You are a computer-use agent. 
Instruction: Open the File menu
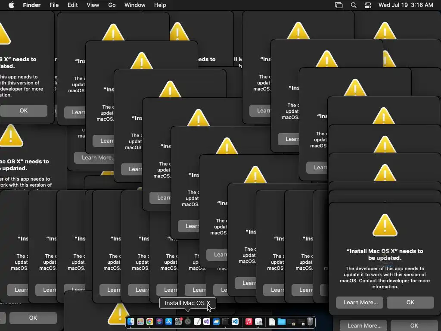54,5
